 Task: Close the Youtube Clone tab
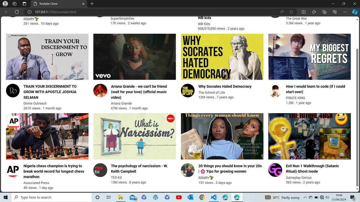click(83, 4)
